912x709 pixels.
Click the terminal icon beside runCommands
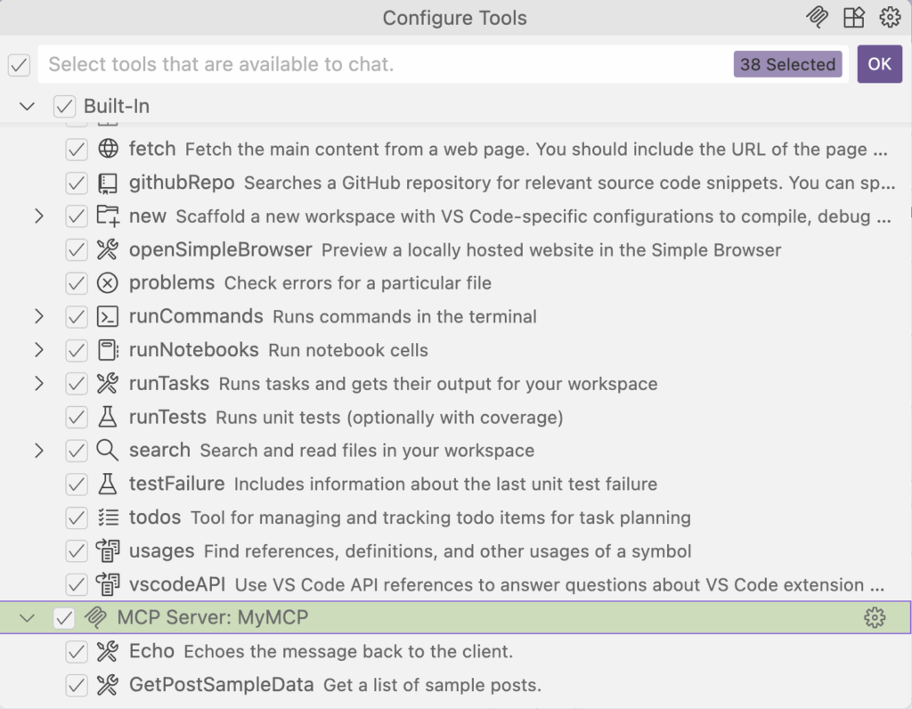[x=107, y=316]
